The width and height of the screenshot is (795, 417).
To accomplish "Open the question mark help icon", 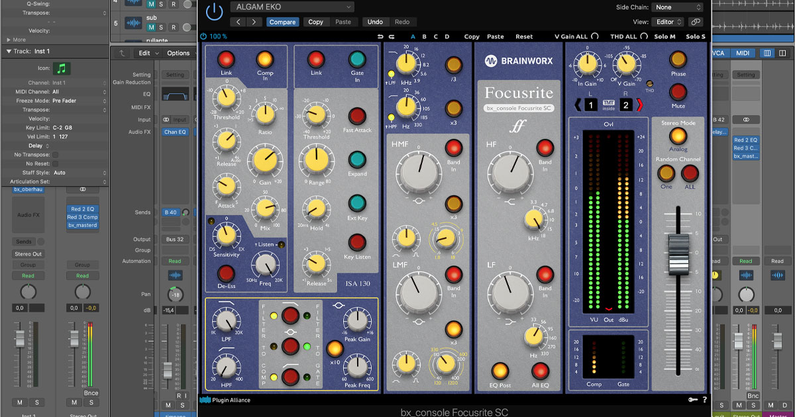I will pyautogui.click(x=704, y=400).
